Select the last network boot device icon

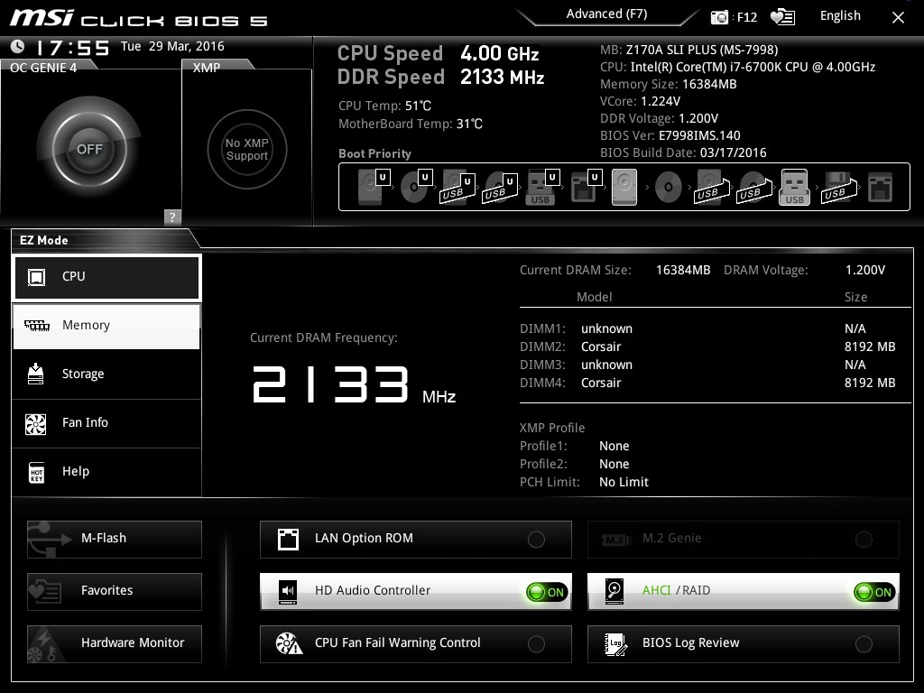click(x=881, y=188)
